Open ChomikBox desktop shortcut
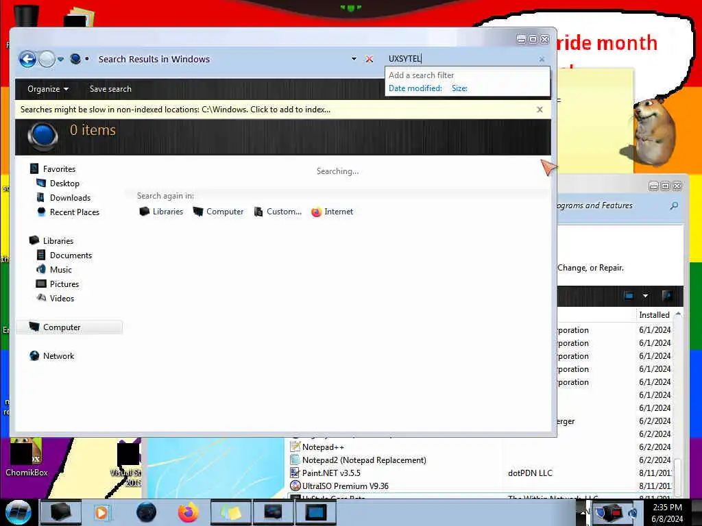This screenshot has height=526, width=702. point(26,458)
